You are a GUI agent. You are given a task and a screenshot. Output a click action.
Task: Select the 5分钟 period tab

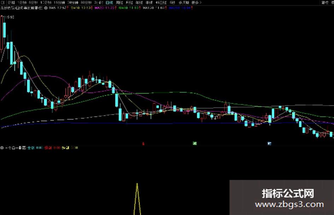tap(33, 2)
